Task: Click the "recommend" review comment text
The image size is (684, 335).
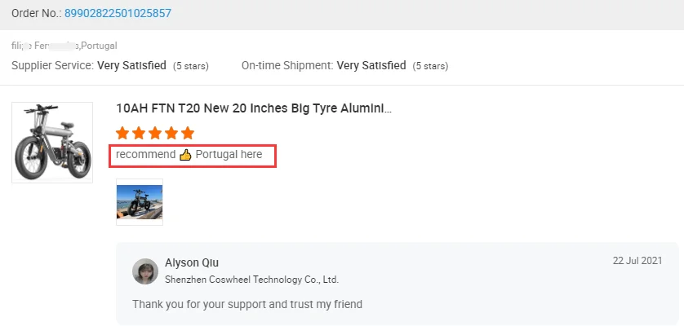Action: [x=145, y=155]
